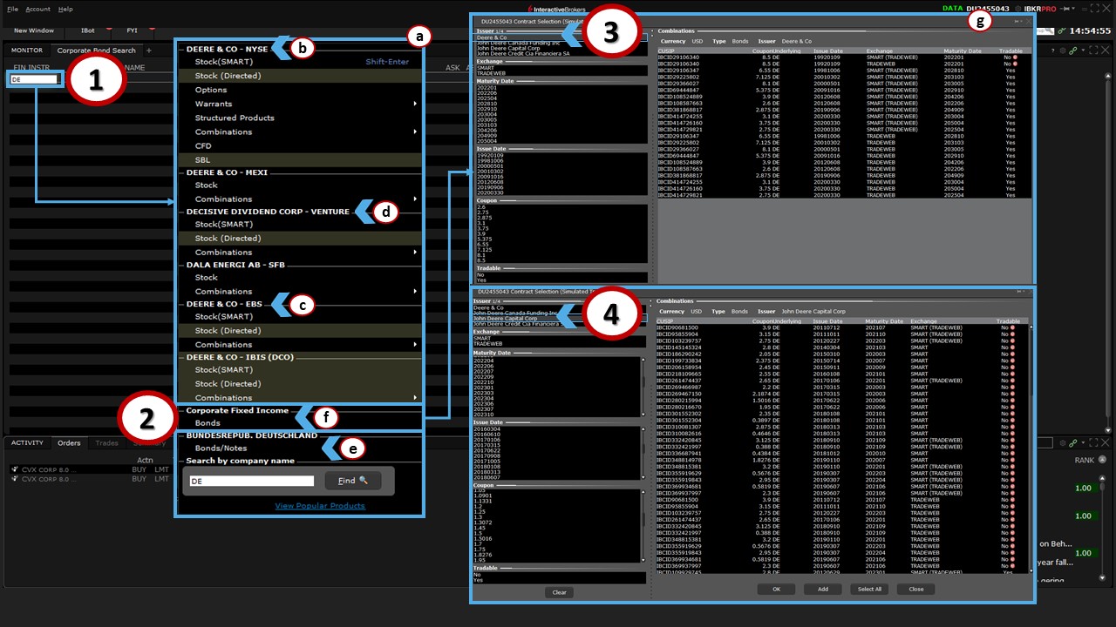Choose Stock(SMART) under DEERE & CO - NYSE
Image resolution: width=1116 pixels, height=627 pixels.
point(223,62)
